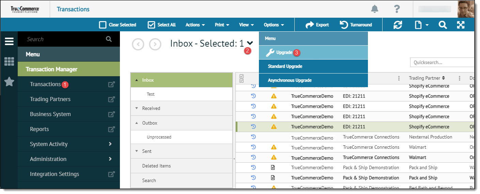Click the Clear Selected checkbox button

pos(118,25)
